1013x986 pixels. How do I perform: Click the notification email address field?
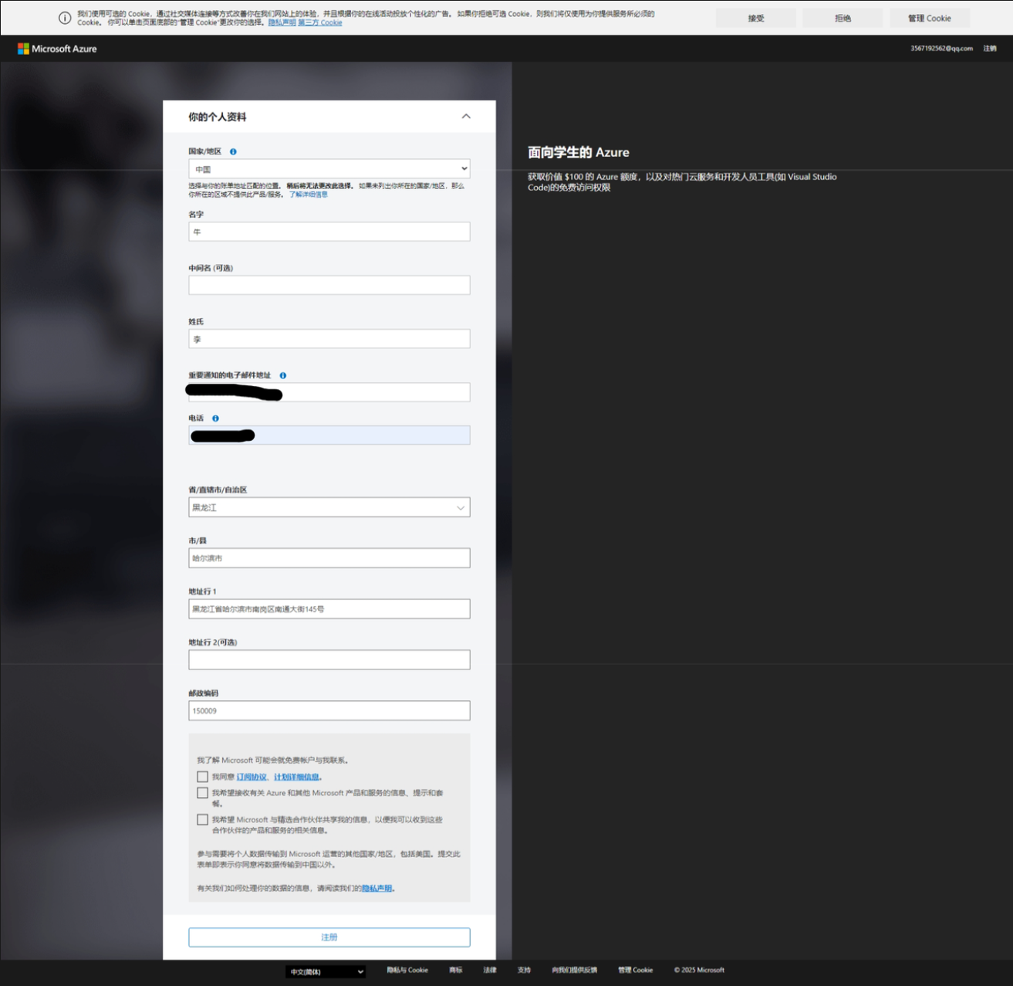(329, 392)
